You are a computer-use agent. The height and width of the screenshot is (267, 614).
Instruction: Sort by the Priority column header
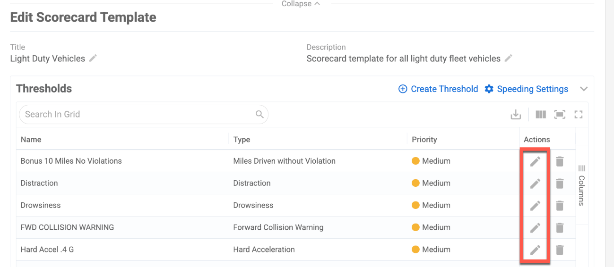(424, 140)
